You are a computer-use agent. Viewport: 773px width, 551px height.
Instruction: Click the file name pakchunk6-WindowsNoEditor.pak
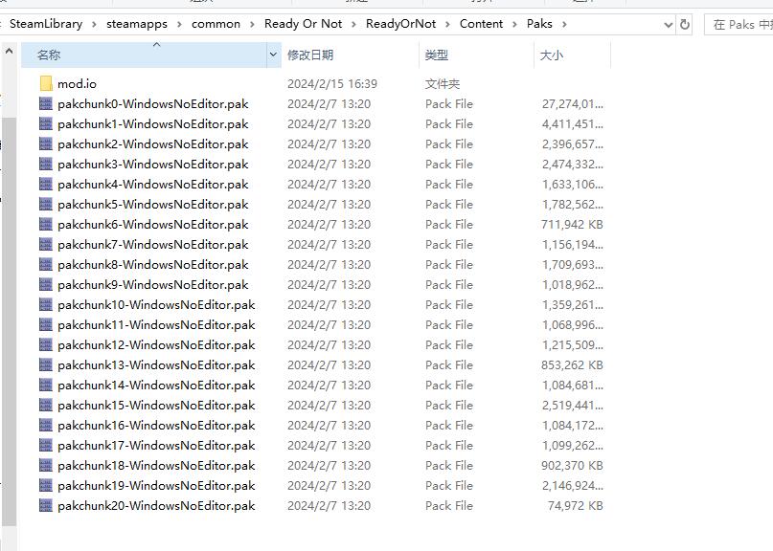point(153,225)
